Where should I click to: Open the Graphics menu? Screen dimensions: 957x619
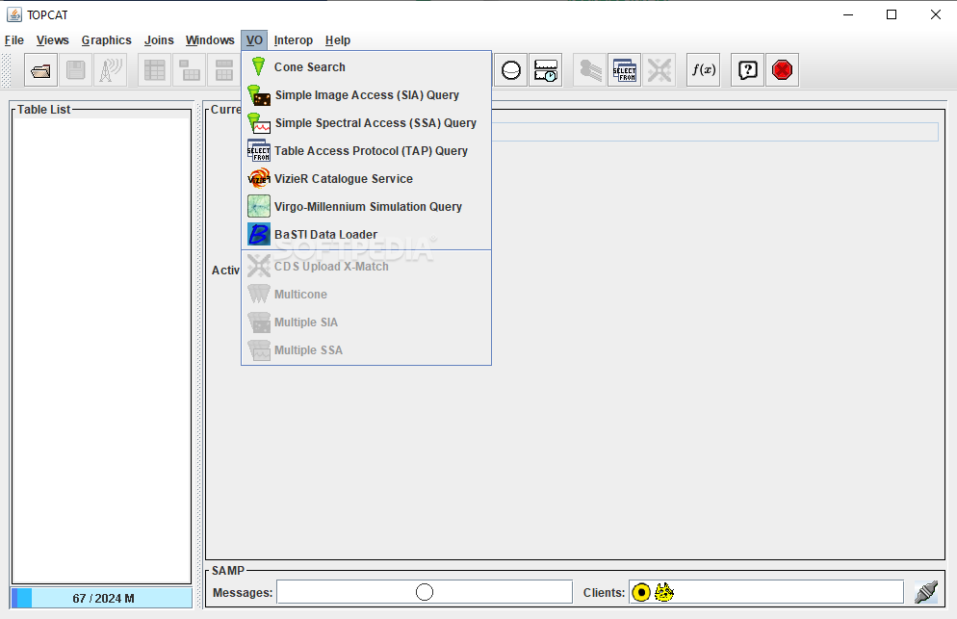point(106,40)
